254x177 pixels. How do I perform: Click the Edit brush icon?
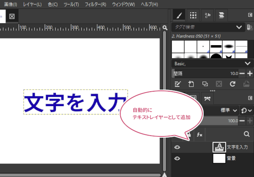[x=177, y=84]
